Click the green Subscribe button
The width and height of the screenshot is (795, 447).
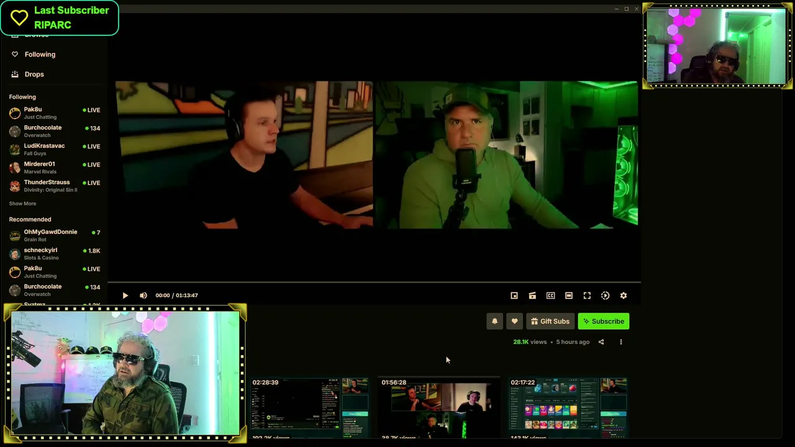pos(604,321)
